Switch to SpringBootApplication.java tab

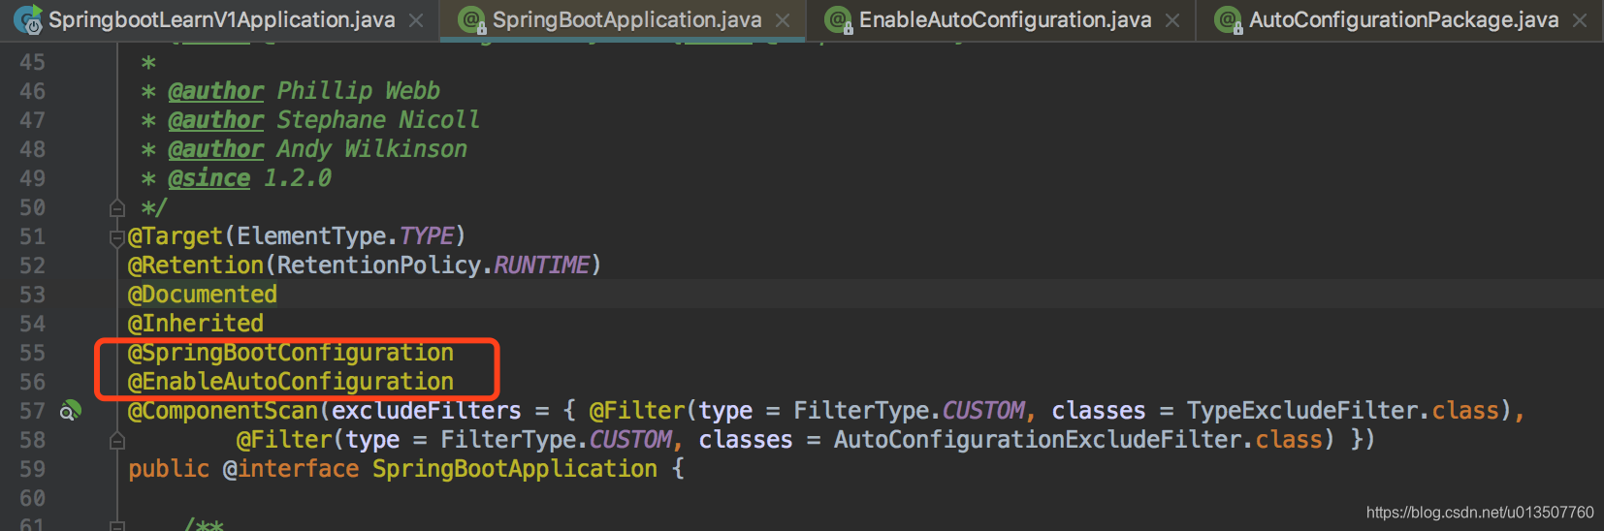click(626, 19)
